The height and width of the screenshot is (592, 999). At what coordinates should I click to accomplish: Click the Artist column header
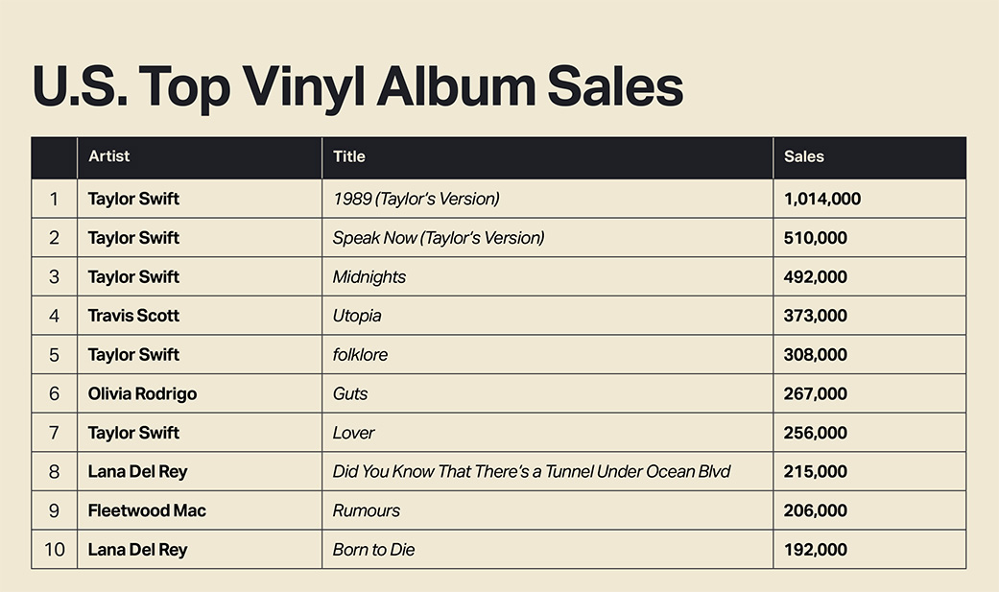coord(109,156)
